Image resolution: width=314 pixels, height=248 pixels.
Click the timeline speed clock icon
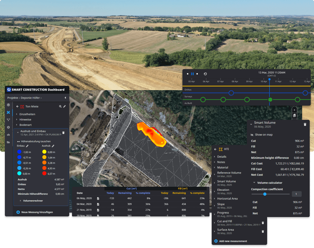click(205, 74)
